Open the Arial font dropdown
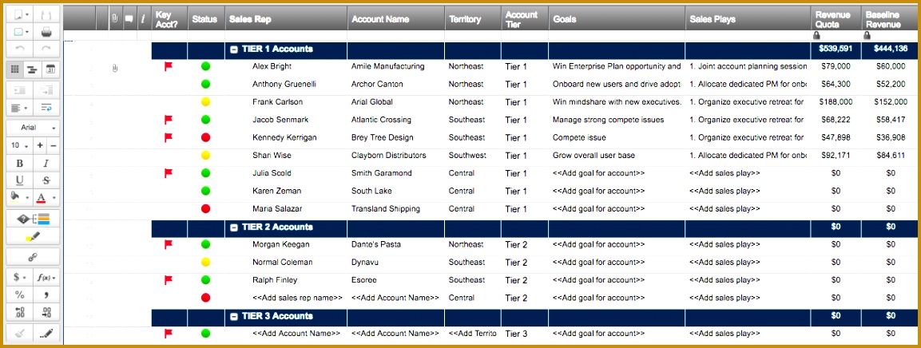This screenshot has width=921, height=348. click(x=33, y=128)
